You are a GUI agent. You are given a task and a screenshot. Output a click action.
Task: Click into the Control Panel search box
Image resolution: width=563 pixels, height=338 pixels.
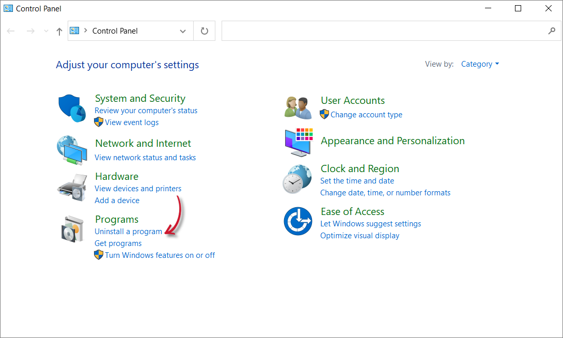(391, 31)
